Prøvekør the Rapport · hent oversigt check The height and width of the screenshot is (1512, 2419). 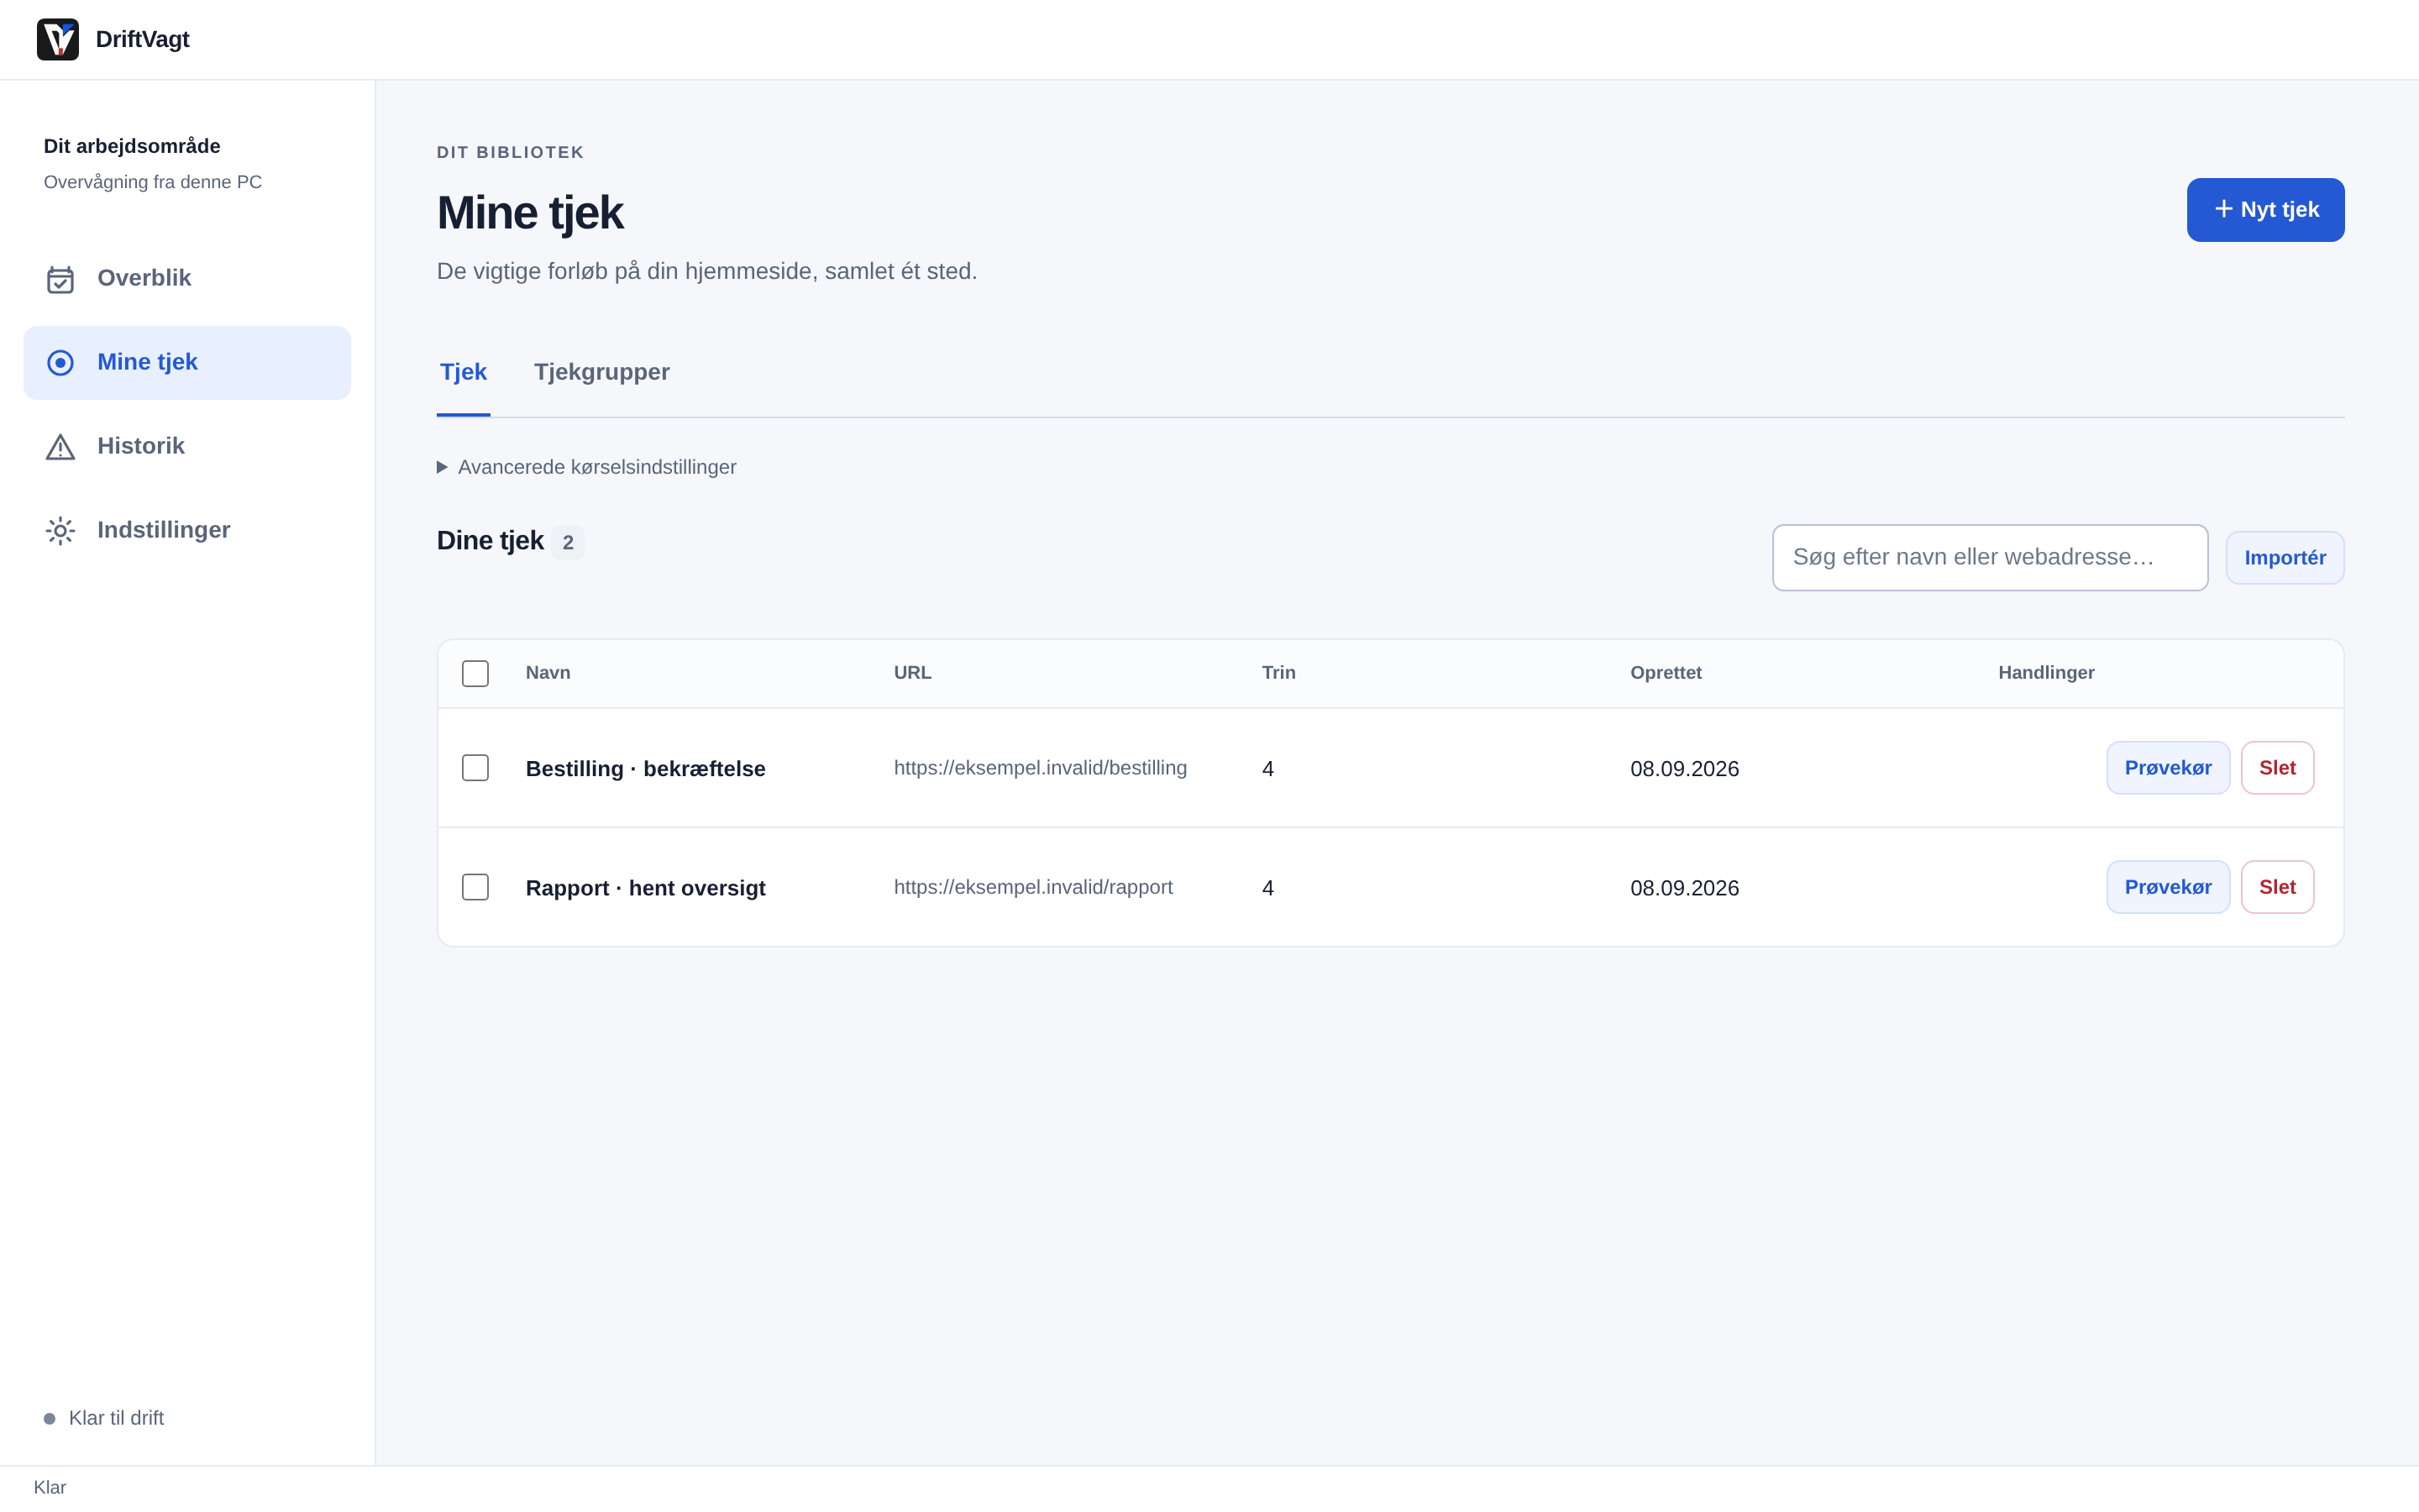2167,887
